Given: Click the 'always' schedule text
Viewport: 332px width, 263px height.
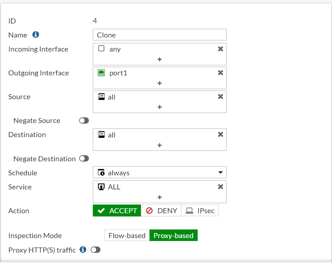Looking at the screenshot, I should point(119,173).
